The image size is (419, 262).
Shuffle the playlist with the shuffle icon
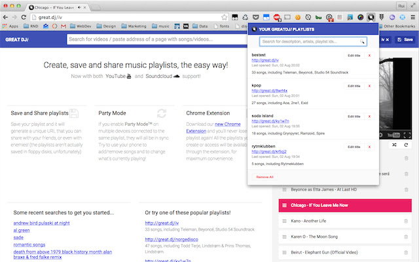394,145
